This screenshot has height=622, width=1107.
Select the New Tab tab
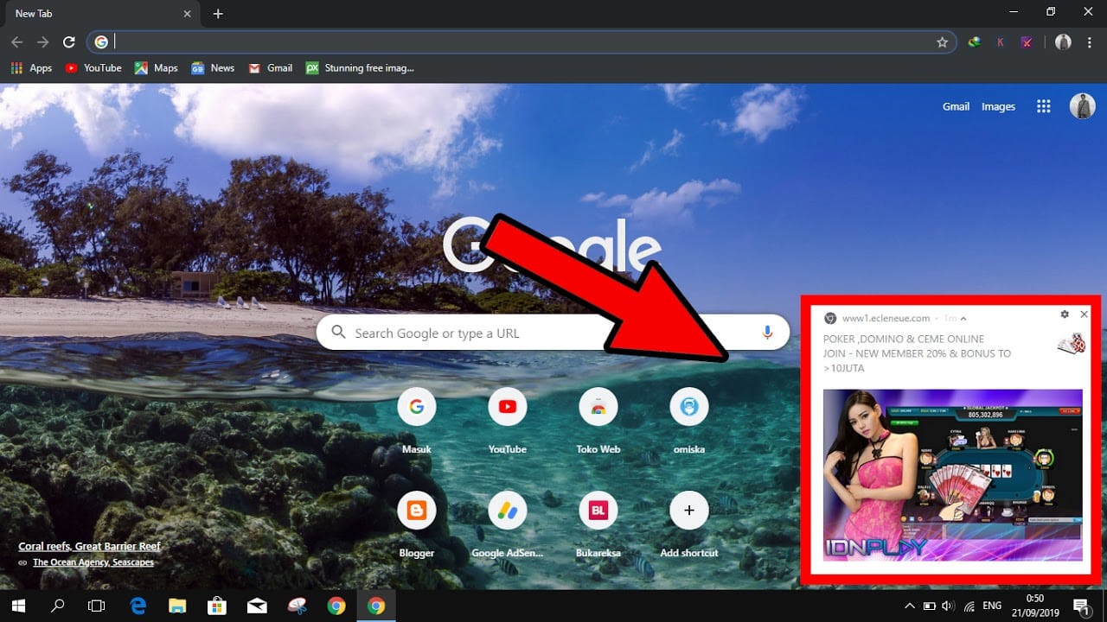102,14
